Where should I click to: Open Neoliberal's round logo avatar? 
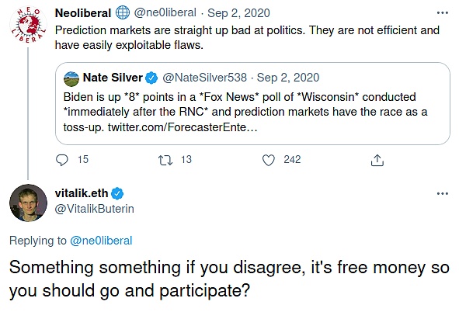coord(28,26)
